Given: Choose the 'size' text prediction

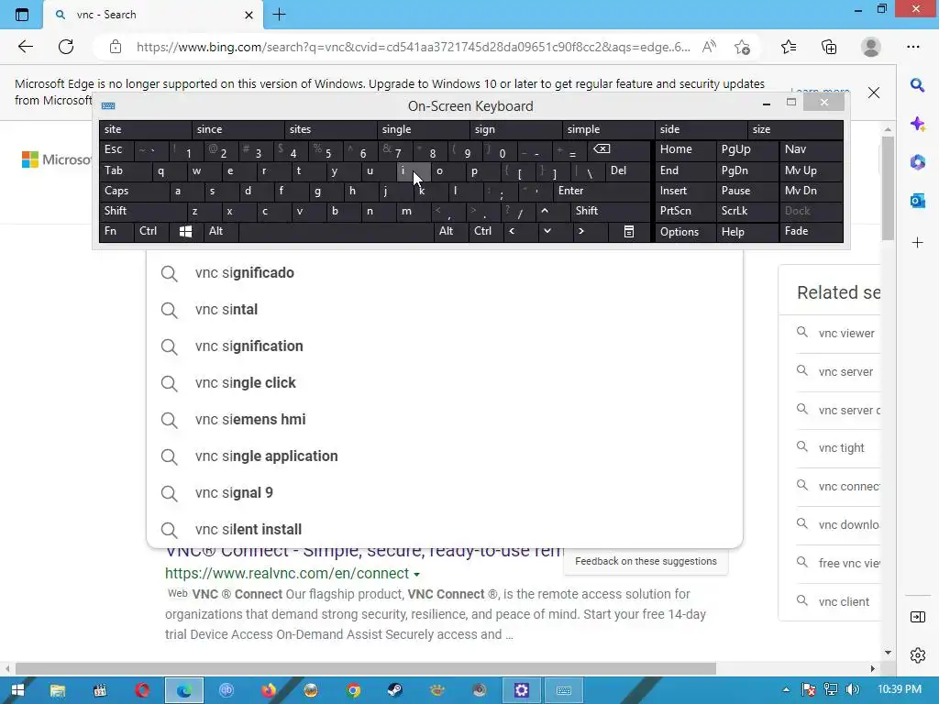Looking at the screenshot, I should coord(795,129).
